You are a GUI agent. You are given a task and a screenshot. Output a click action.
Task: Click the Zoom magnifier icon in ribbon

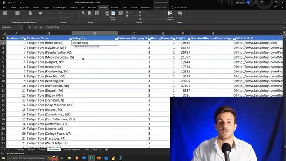(x=84, y=13)
